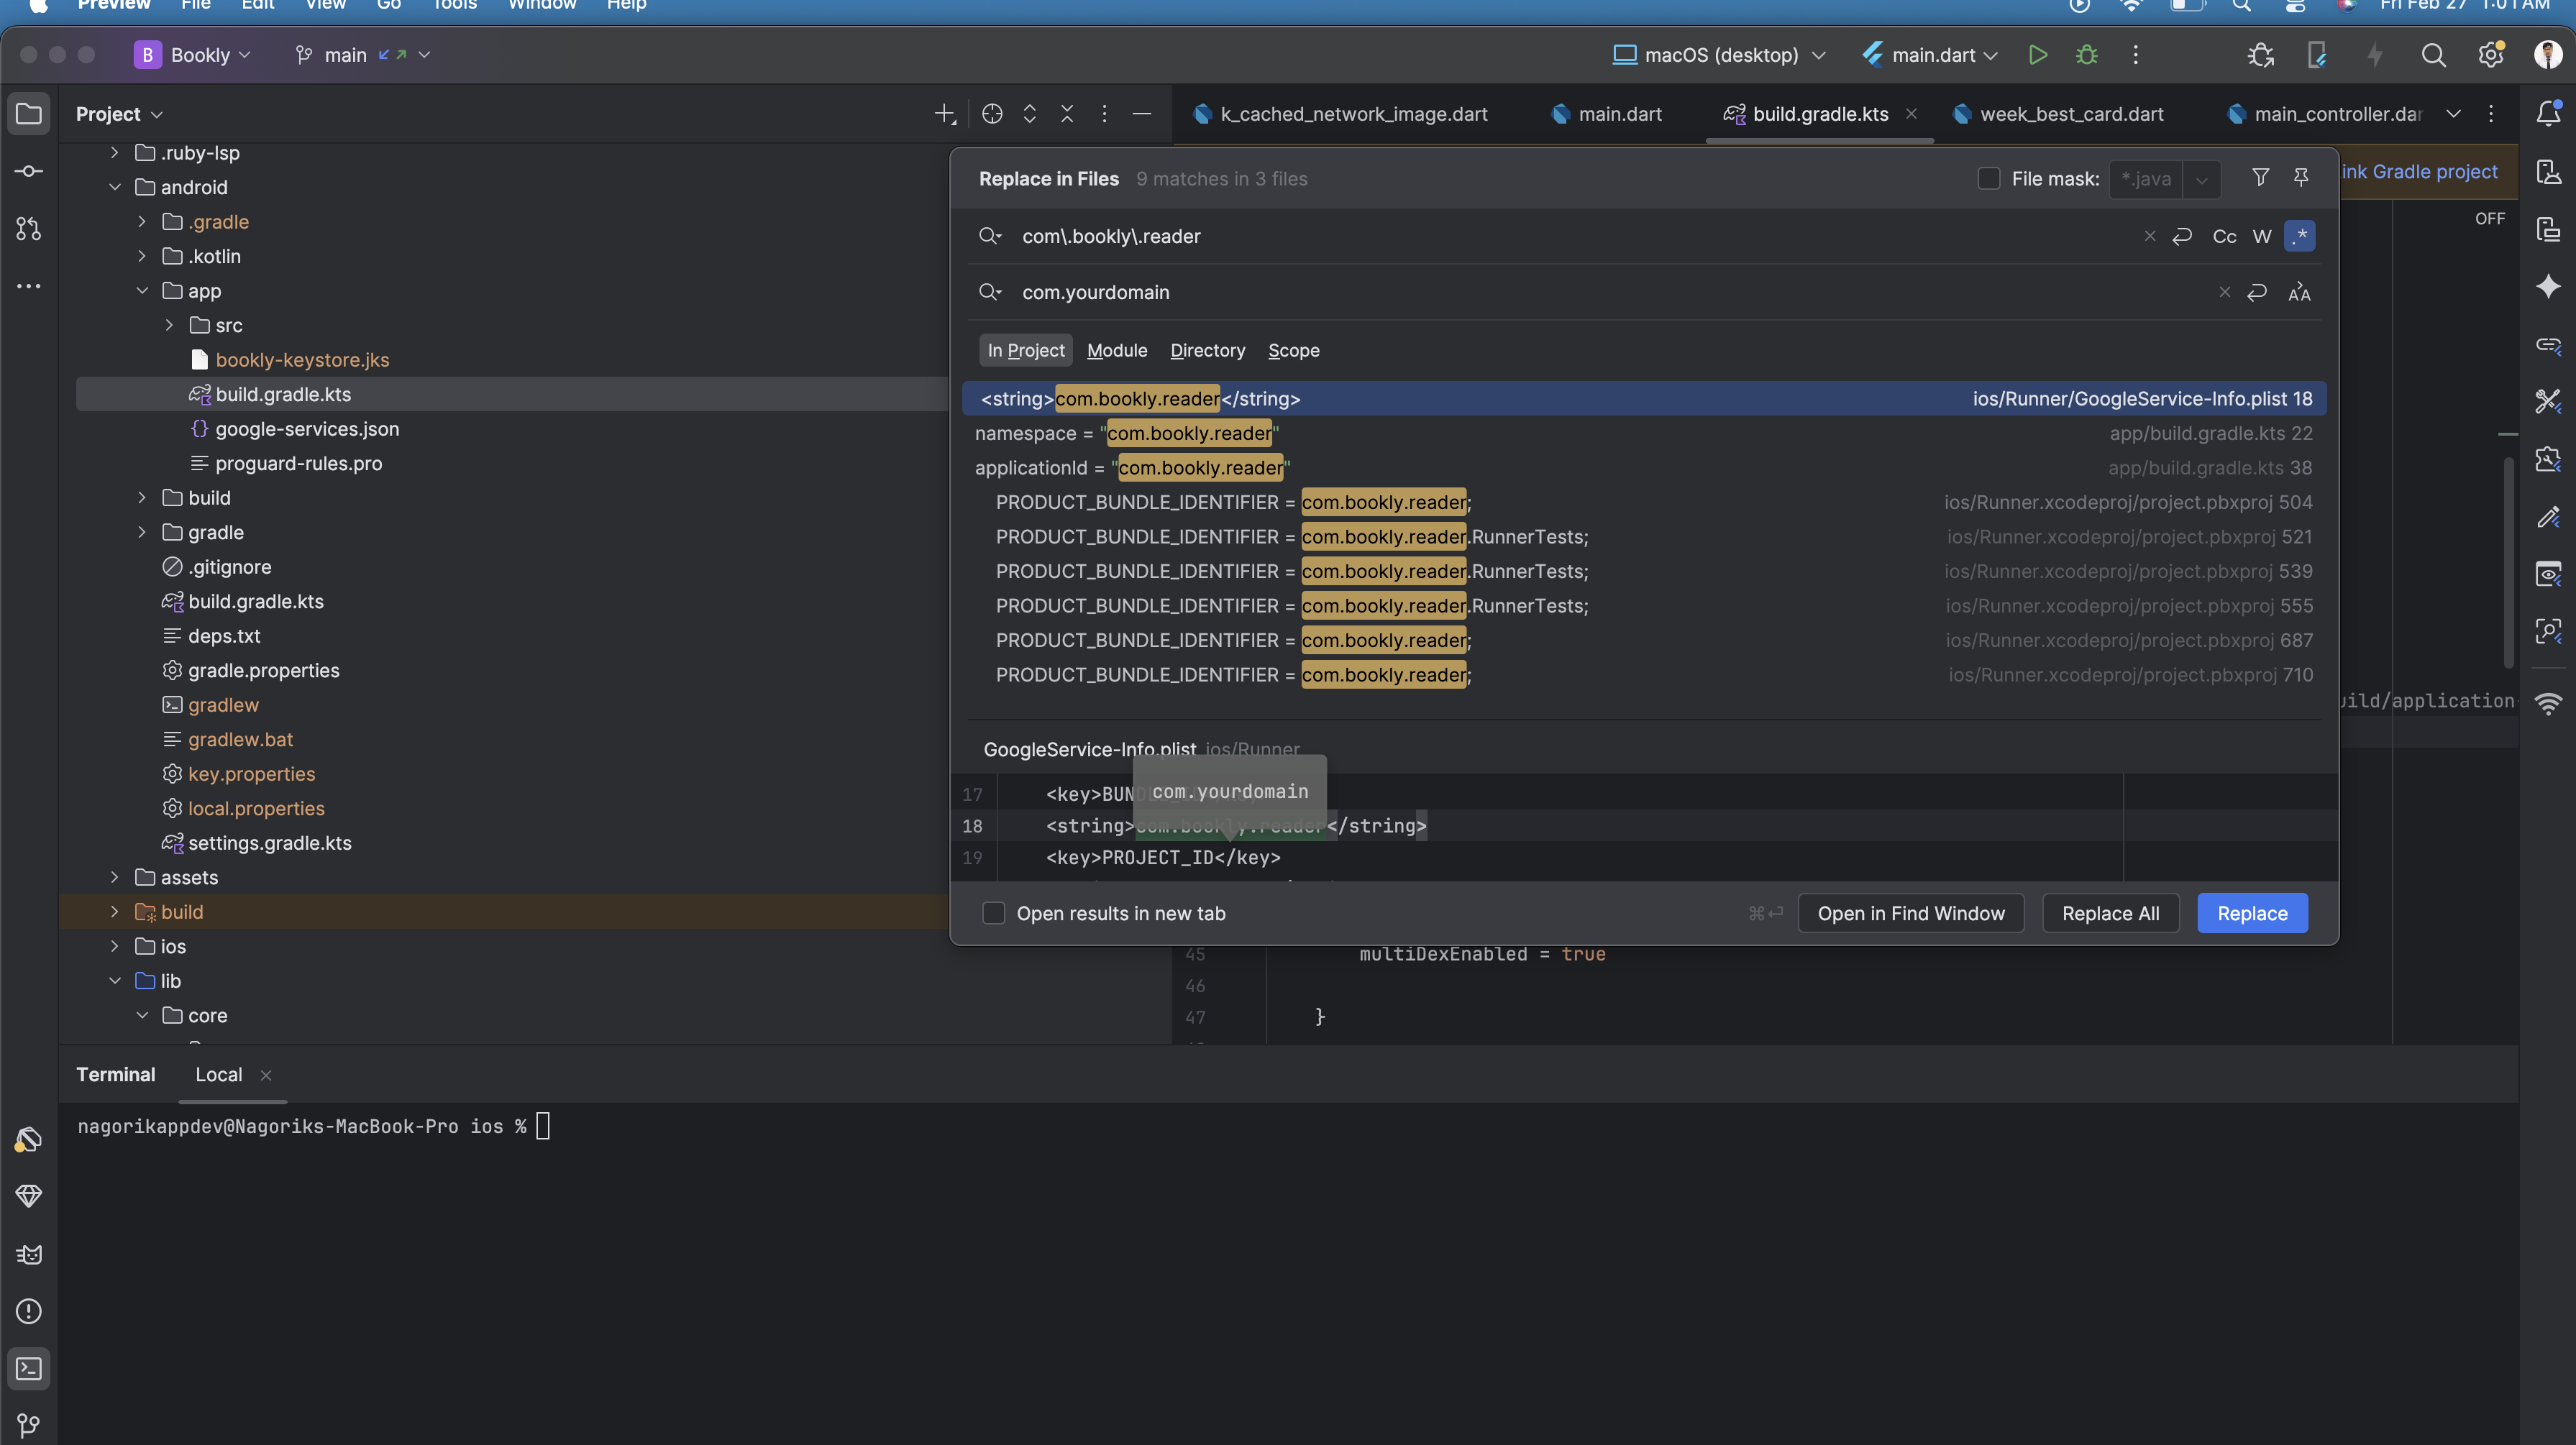Click the Replace All button

coord(2110,913)
